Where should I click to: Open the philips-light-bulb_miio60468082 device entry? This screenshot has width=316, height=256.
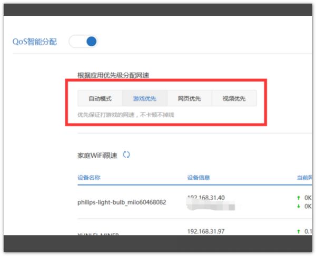(x=122, y=202)
